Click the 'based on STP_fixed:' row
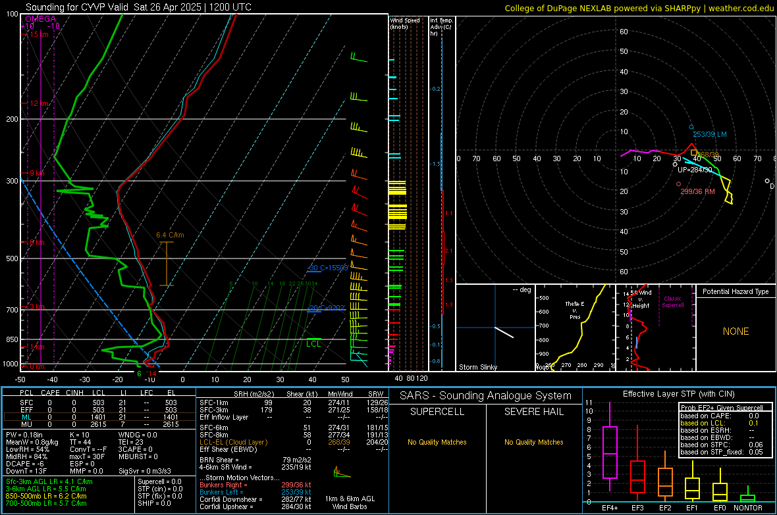The height and width of the screenshot is (515, 777). pyautogui.click(x=722, y=452)
